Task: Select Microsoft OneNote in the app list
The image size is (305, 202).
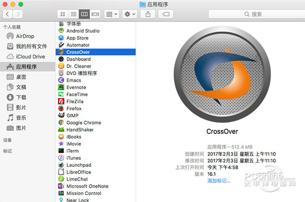Action: [96, 186]
